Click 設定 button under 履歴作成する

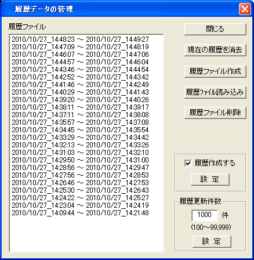(210, 179)
